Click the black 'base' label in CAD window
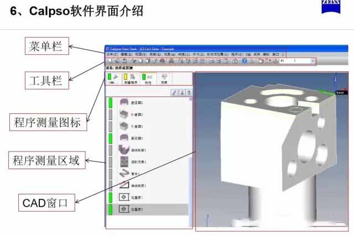 pyautogui.click(x=340, y=92)
